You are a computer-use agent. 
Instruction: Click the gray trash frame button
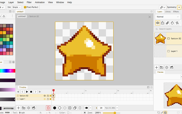pyautogui.click(x=80, y=108)
